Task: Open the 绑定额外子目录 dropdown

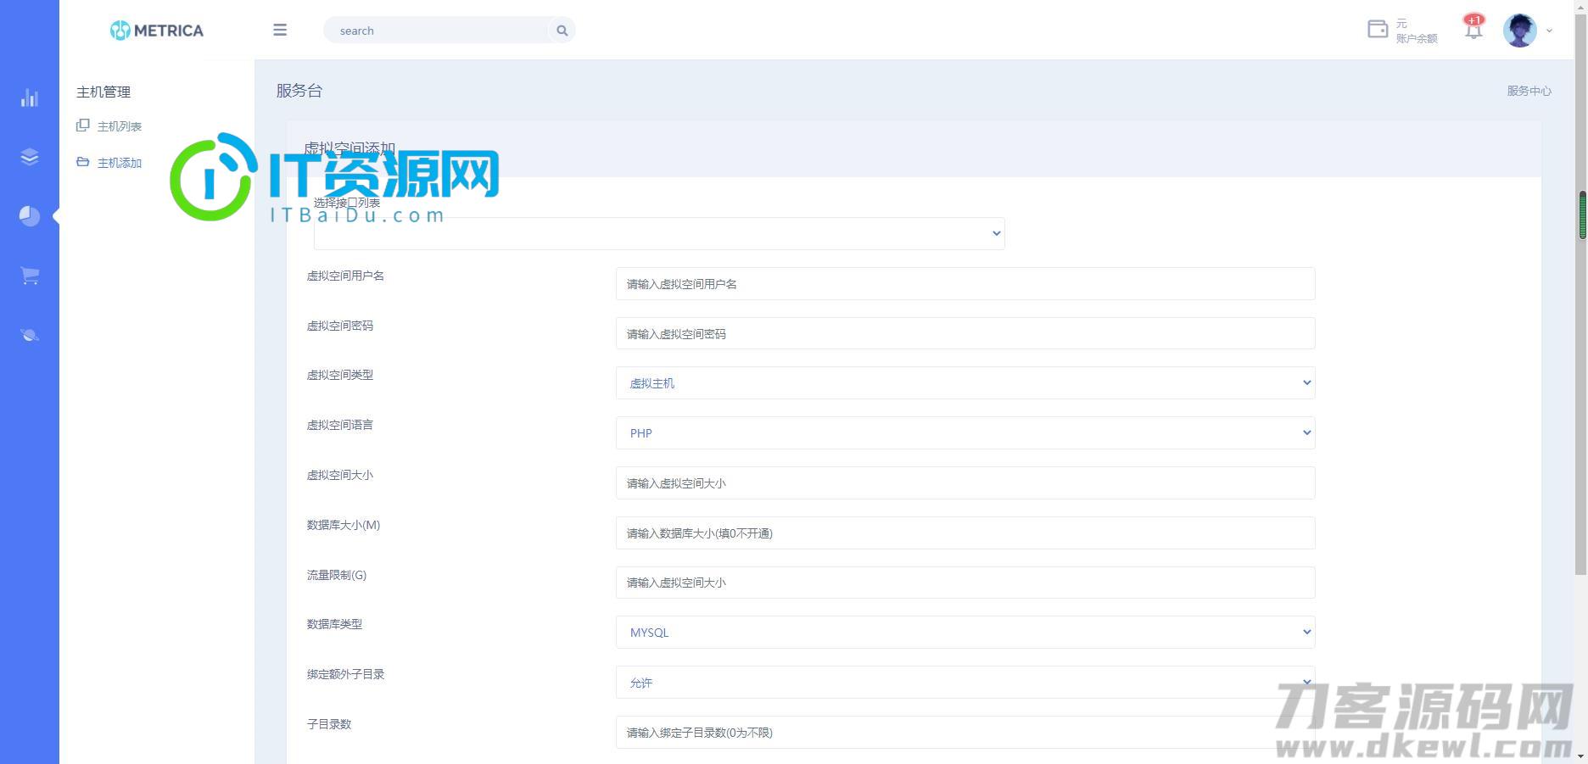Action: click(x=965, y=683)
